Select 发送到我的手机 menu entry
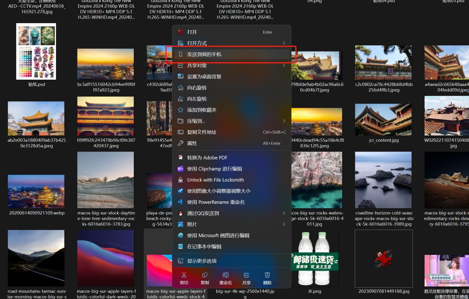 tap(232, 54)
